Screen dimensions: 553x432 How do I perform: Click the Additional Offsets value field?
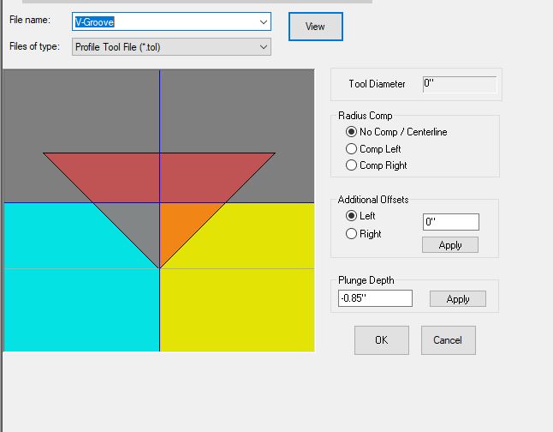(450, 223)
